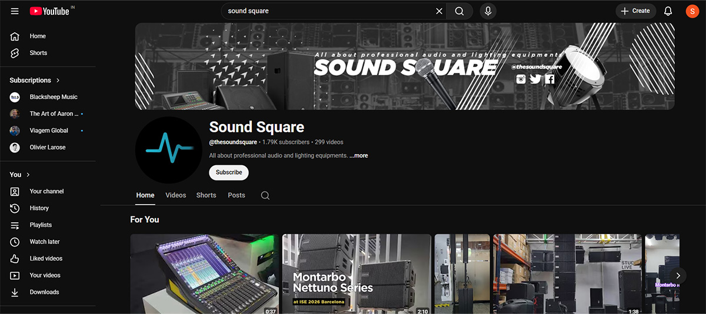
Task: Click the 1.79K subscribers text
Action: click(x=286, y=142)
